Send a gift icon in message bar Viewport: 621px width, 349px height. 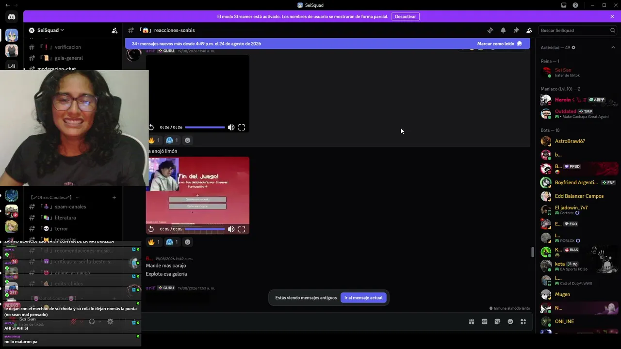(x=472, y=321)
